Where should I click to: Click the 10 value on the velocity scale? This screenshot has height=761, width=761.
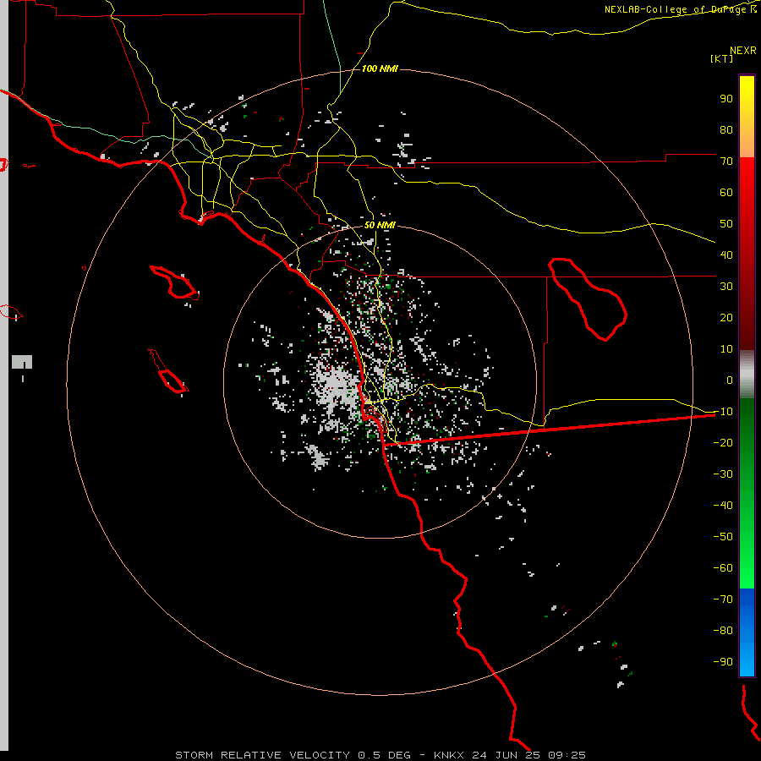click(x=726, y=349)
